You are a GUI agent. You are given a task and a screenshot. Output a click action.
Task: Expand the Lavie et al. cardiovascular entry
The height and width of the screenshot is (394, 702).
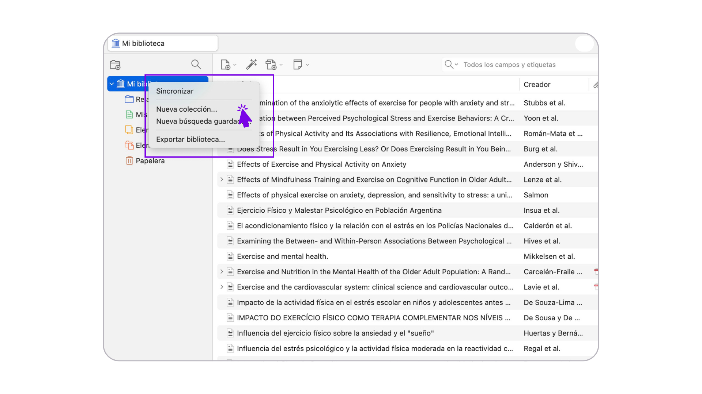click(222, 287)
